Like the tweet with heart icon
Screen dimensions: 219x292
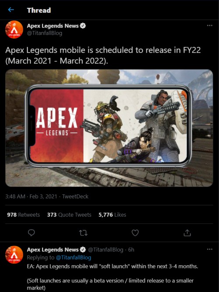pos(135,233)
